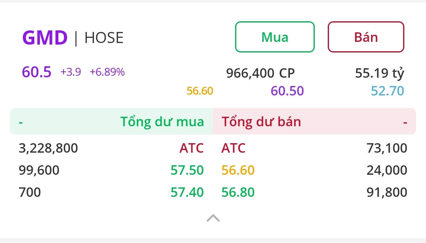Tap the Bán sell button

(x=366, y=37)
